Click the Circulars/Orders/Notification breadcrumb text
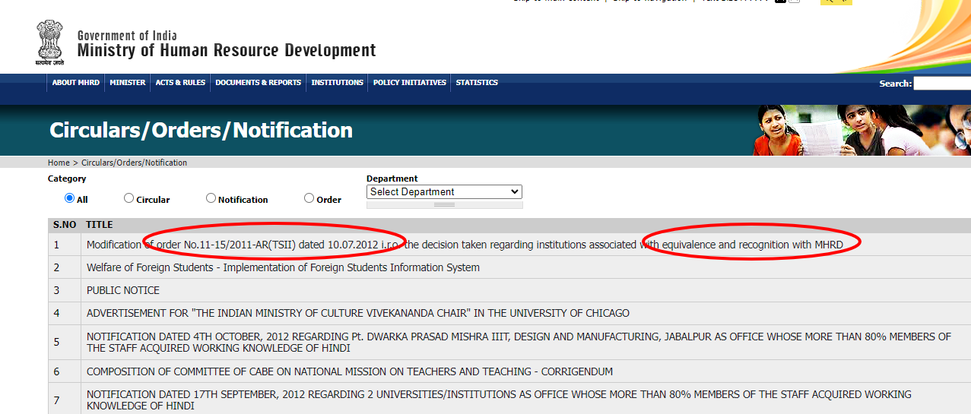 click(x=134, y=163)
